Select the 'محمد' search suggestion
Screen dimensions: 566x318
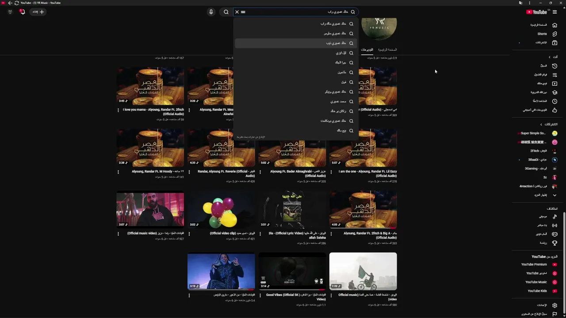295,102
